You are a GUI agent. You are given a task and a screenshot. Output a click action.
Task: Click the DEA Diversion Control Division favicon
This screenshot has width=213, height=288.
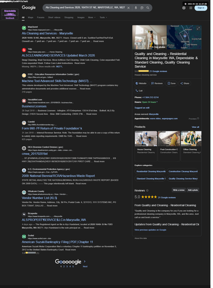[24, 148]
